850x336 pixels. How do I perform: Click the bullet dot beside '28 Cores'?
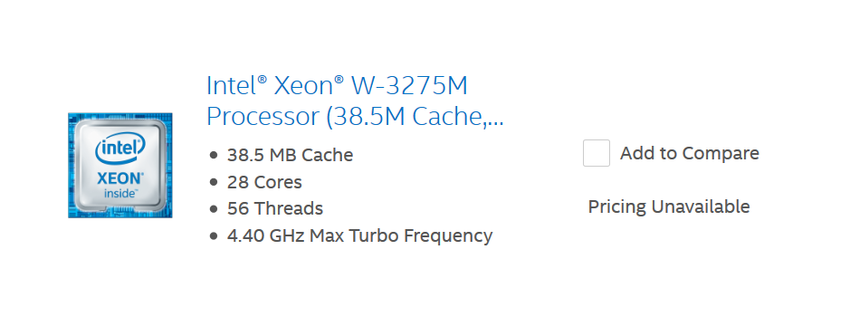[213, 183]
